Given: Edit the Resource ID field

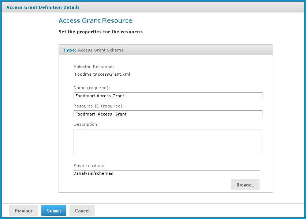Looking at the screenshot, I should pyautogui.click(x=168, y=114).
